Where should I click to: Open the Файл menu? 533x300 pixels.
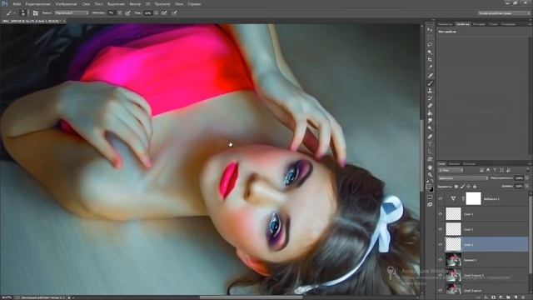17,4
